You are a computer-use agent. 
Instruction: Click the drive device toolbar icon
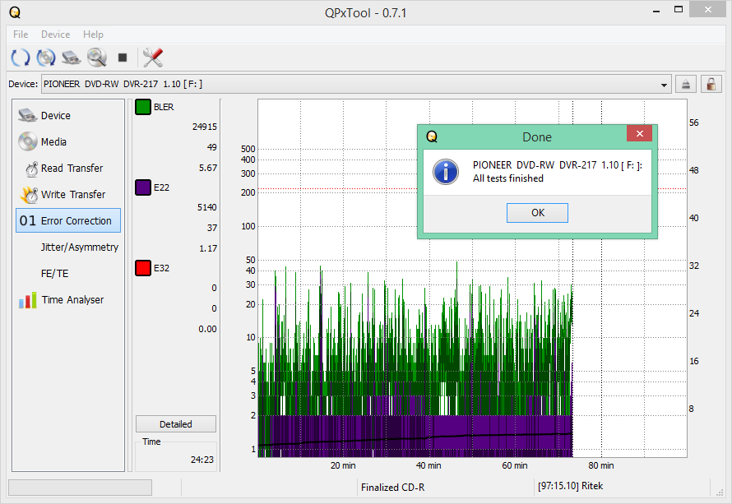point(72,58)
